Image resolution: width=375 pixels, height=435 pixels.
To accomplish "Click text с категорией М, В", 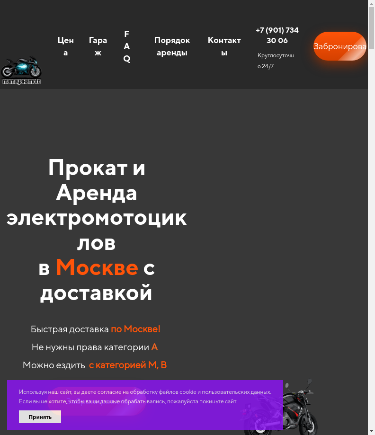I will coord(128,365).
